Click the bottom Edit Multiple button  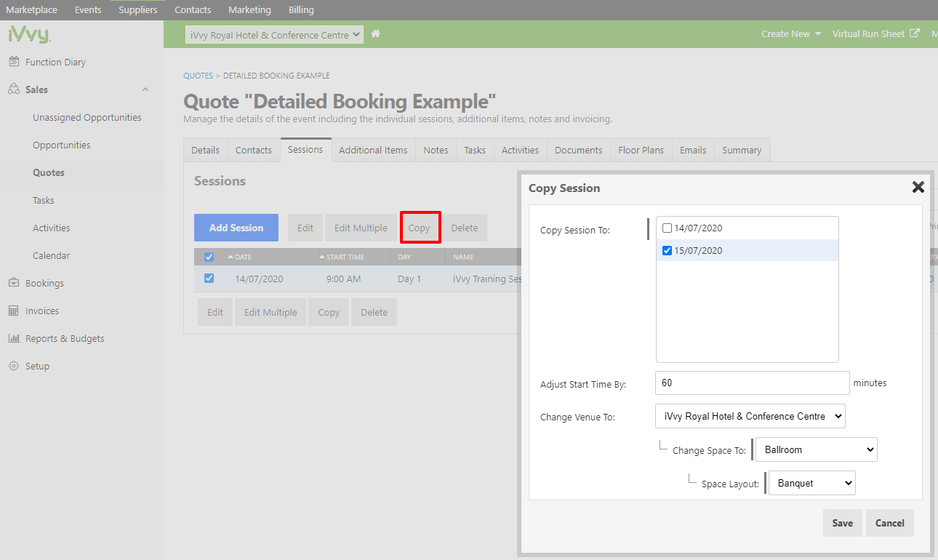click(270, 312)
